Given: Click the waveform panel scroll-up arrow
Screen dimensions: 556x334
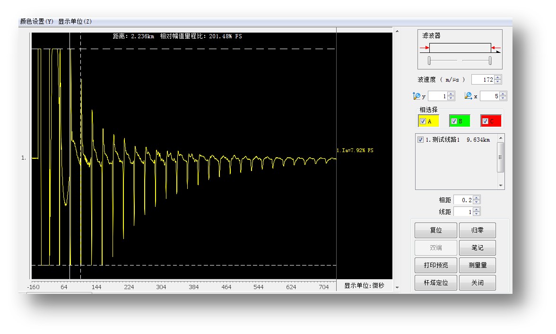Looking at the screenshot, I should (x=397, y=32).
